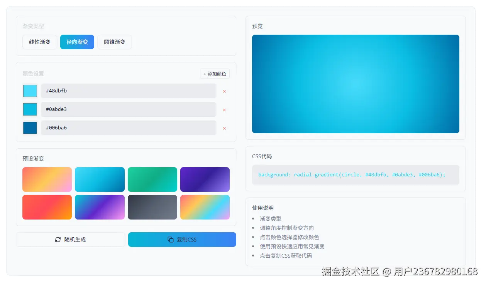Click the + 添加颜色 button to add a color
Screen dimensions: 486x285
[x=215, y=74]
